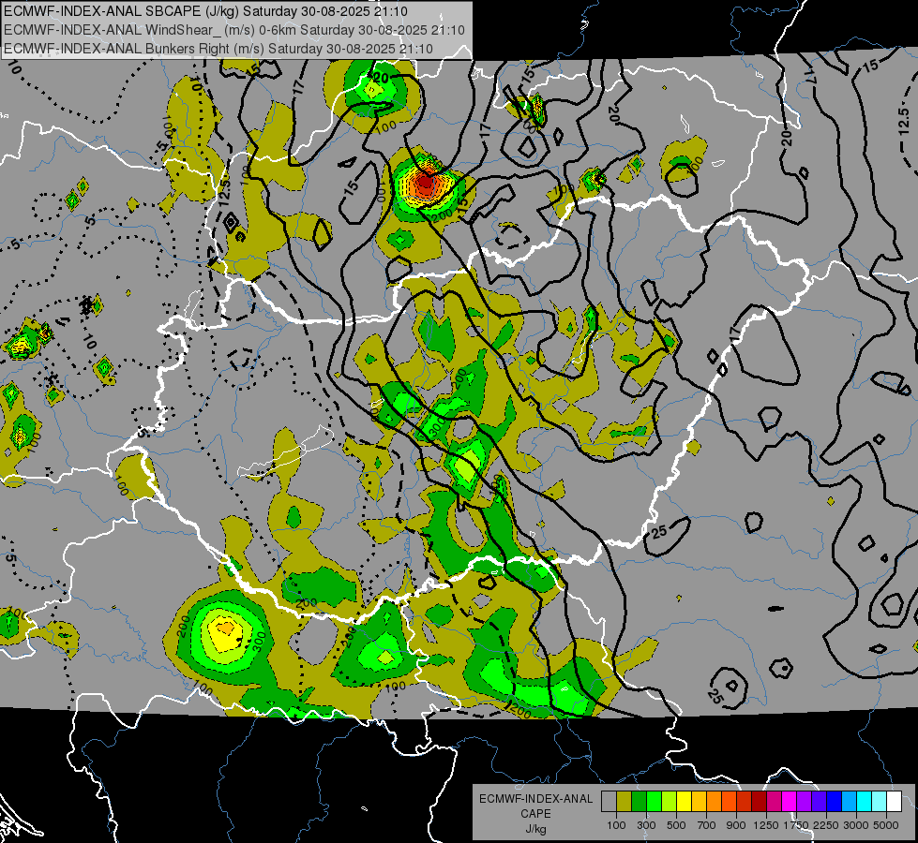
Task: Click the legend title ECMWF-INDEX-ANAL
Action: [x=535, y=799]
